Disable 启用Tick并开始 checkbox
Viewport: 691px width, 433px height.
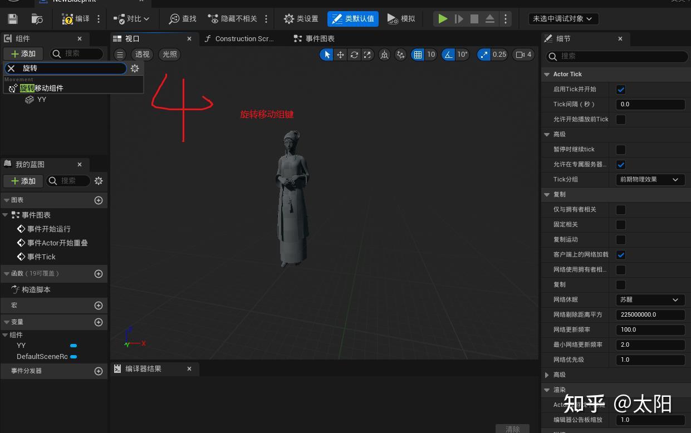tap(621, 89)
